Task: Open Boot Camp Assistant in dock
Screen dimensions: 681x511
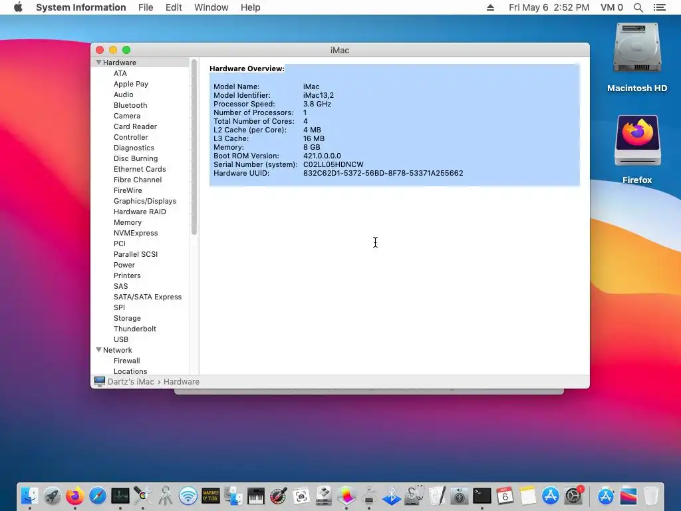Action: 324,496
